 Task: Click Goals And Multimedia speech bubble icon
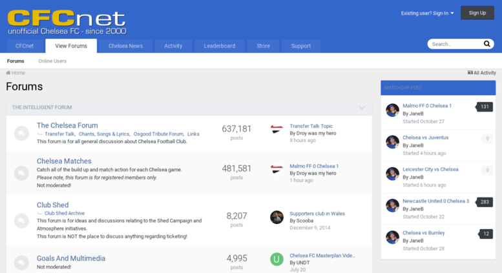[x=21, y=263]
